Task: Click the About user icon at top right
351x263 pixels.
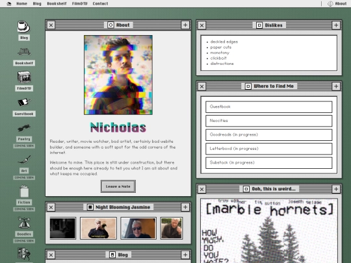Action: point(330,4)
